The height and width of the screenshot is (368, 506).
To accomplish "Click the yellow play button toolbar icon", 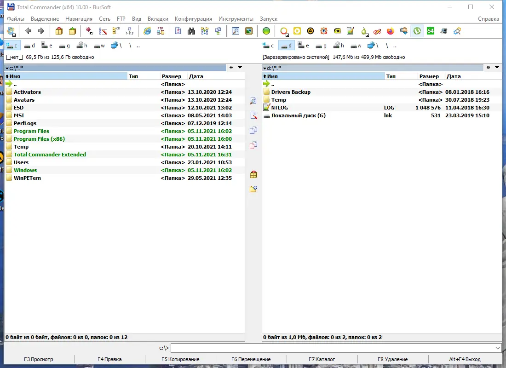I will (x=297, y=31).
